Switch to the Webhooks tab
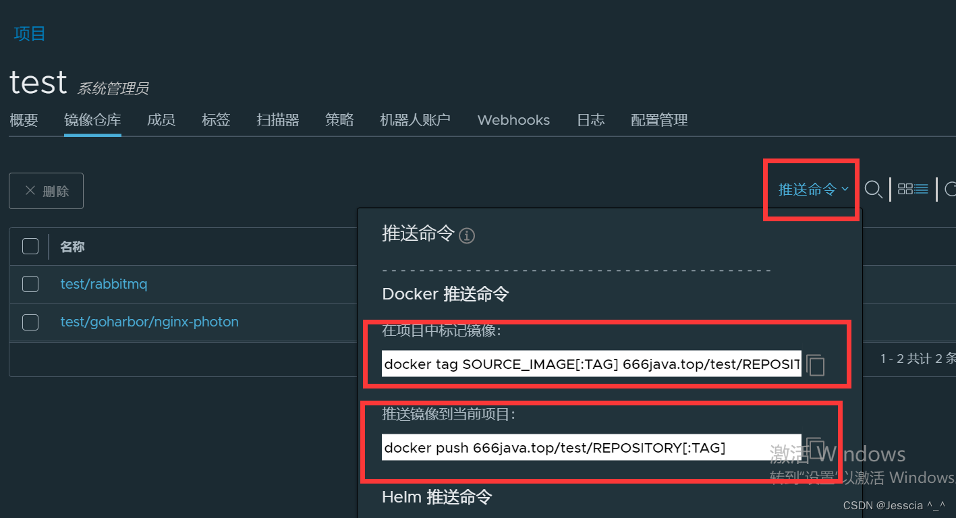 (513, 120)
